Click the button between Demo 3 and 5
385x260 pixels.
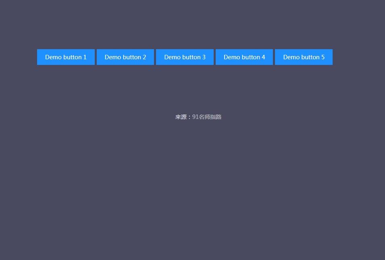(x=244, y=57)
